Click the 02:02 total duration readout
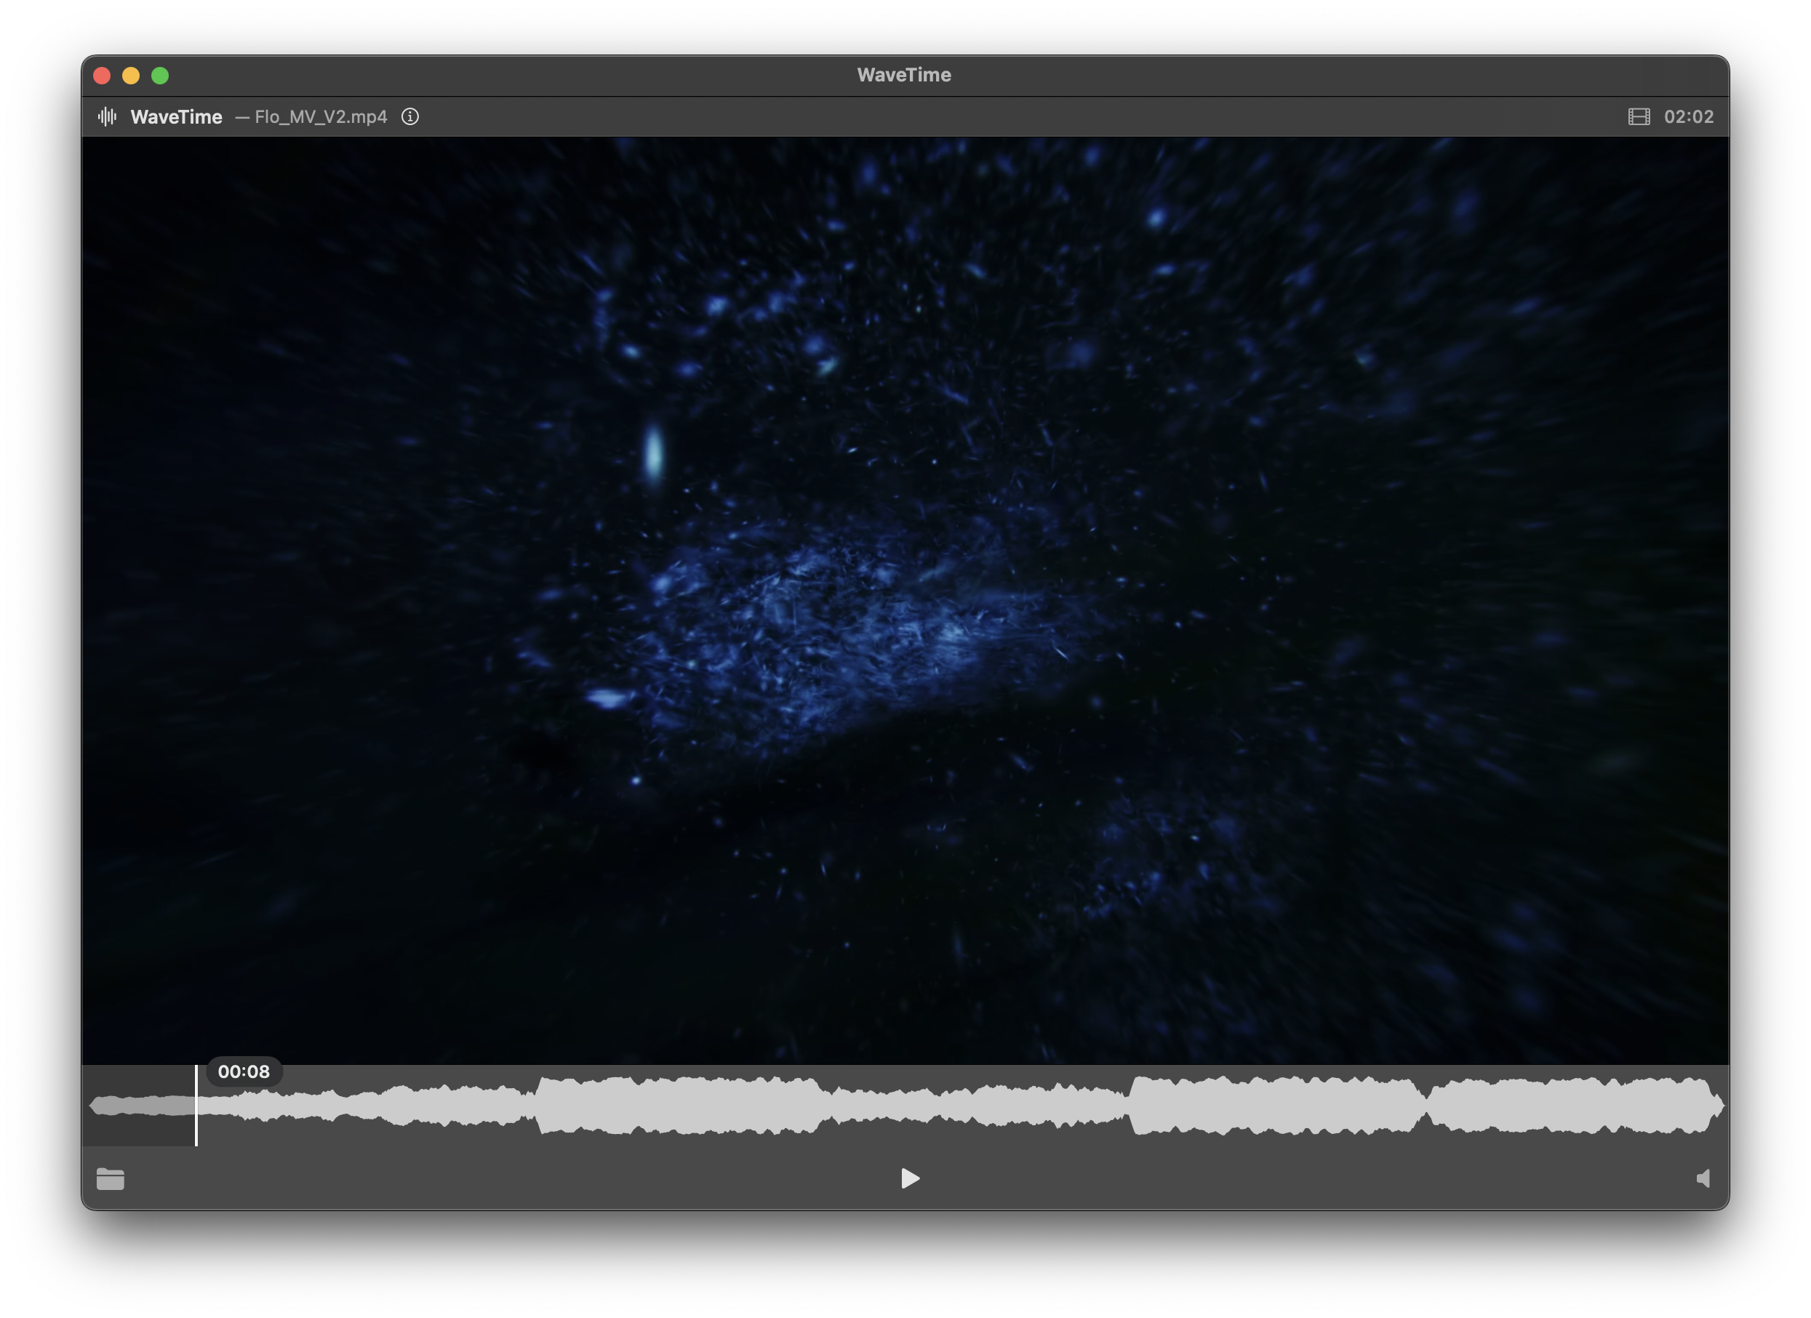1811x1318 pixels. 1687,116
